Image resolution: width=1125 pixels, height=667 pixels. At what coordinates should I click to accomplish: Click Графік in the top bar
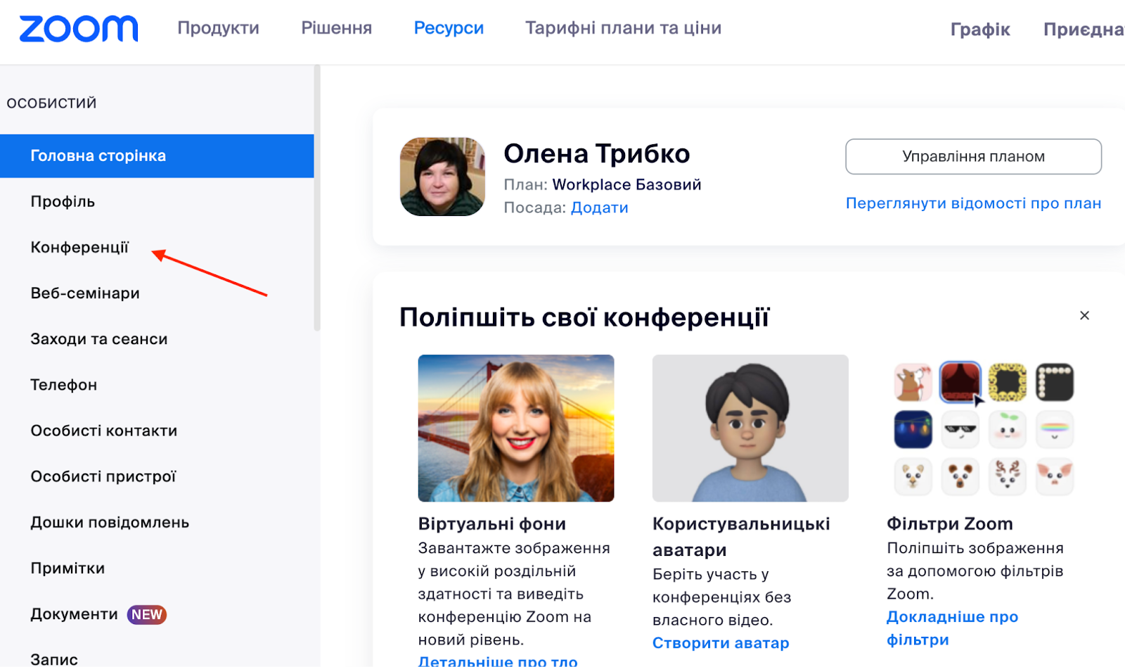(980, 30)
